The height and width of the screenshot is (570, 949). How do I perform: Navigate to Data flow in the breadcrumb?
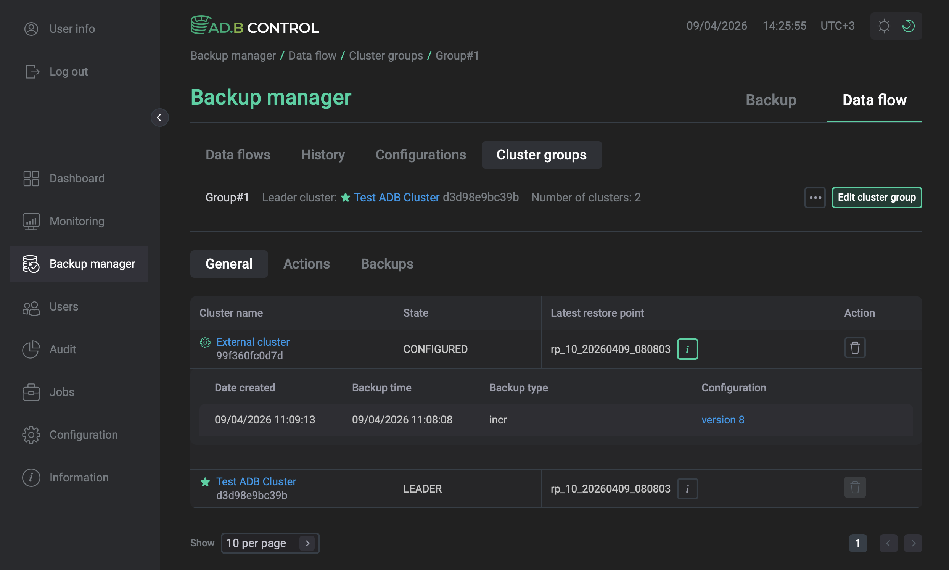(x=312, y=55)
